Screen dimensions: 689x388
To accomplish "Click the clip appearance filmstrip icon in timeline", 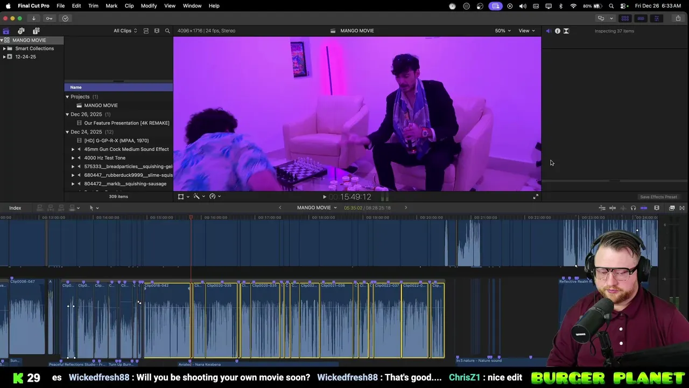I will (657, 208).
